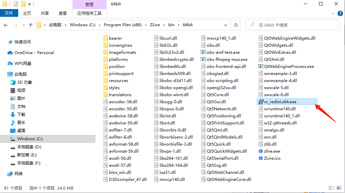Select obs-amf-test.exe file icon

[x=203, y=52]
